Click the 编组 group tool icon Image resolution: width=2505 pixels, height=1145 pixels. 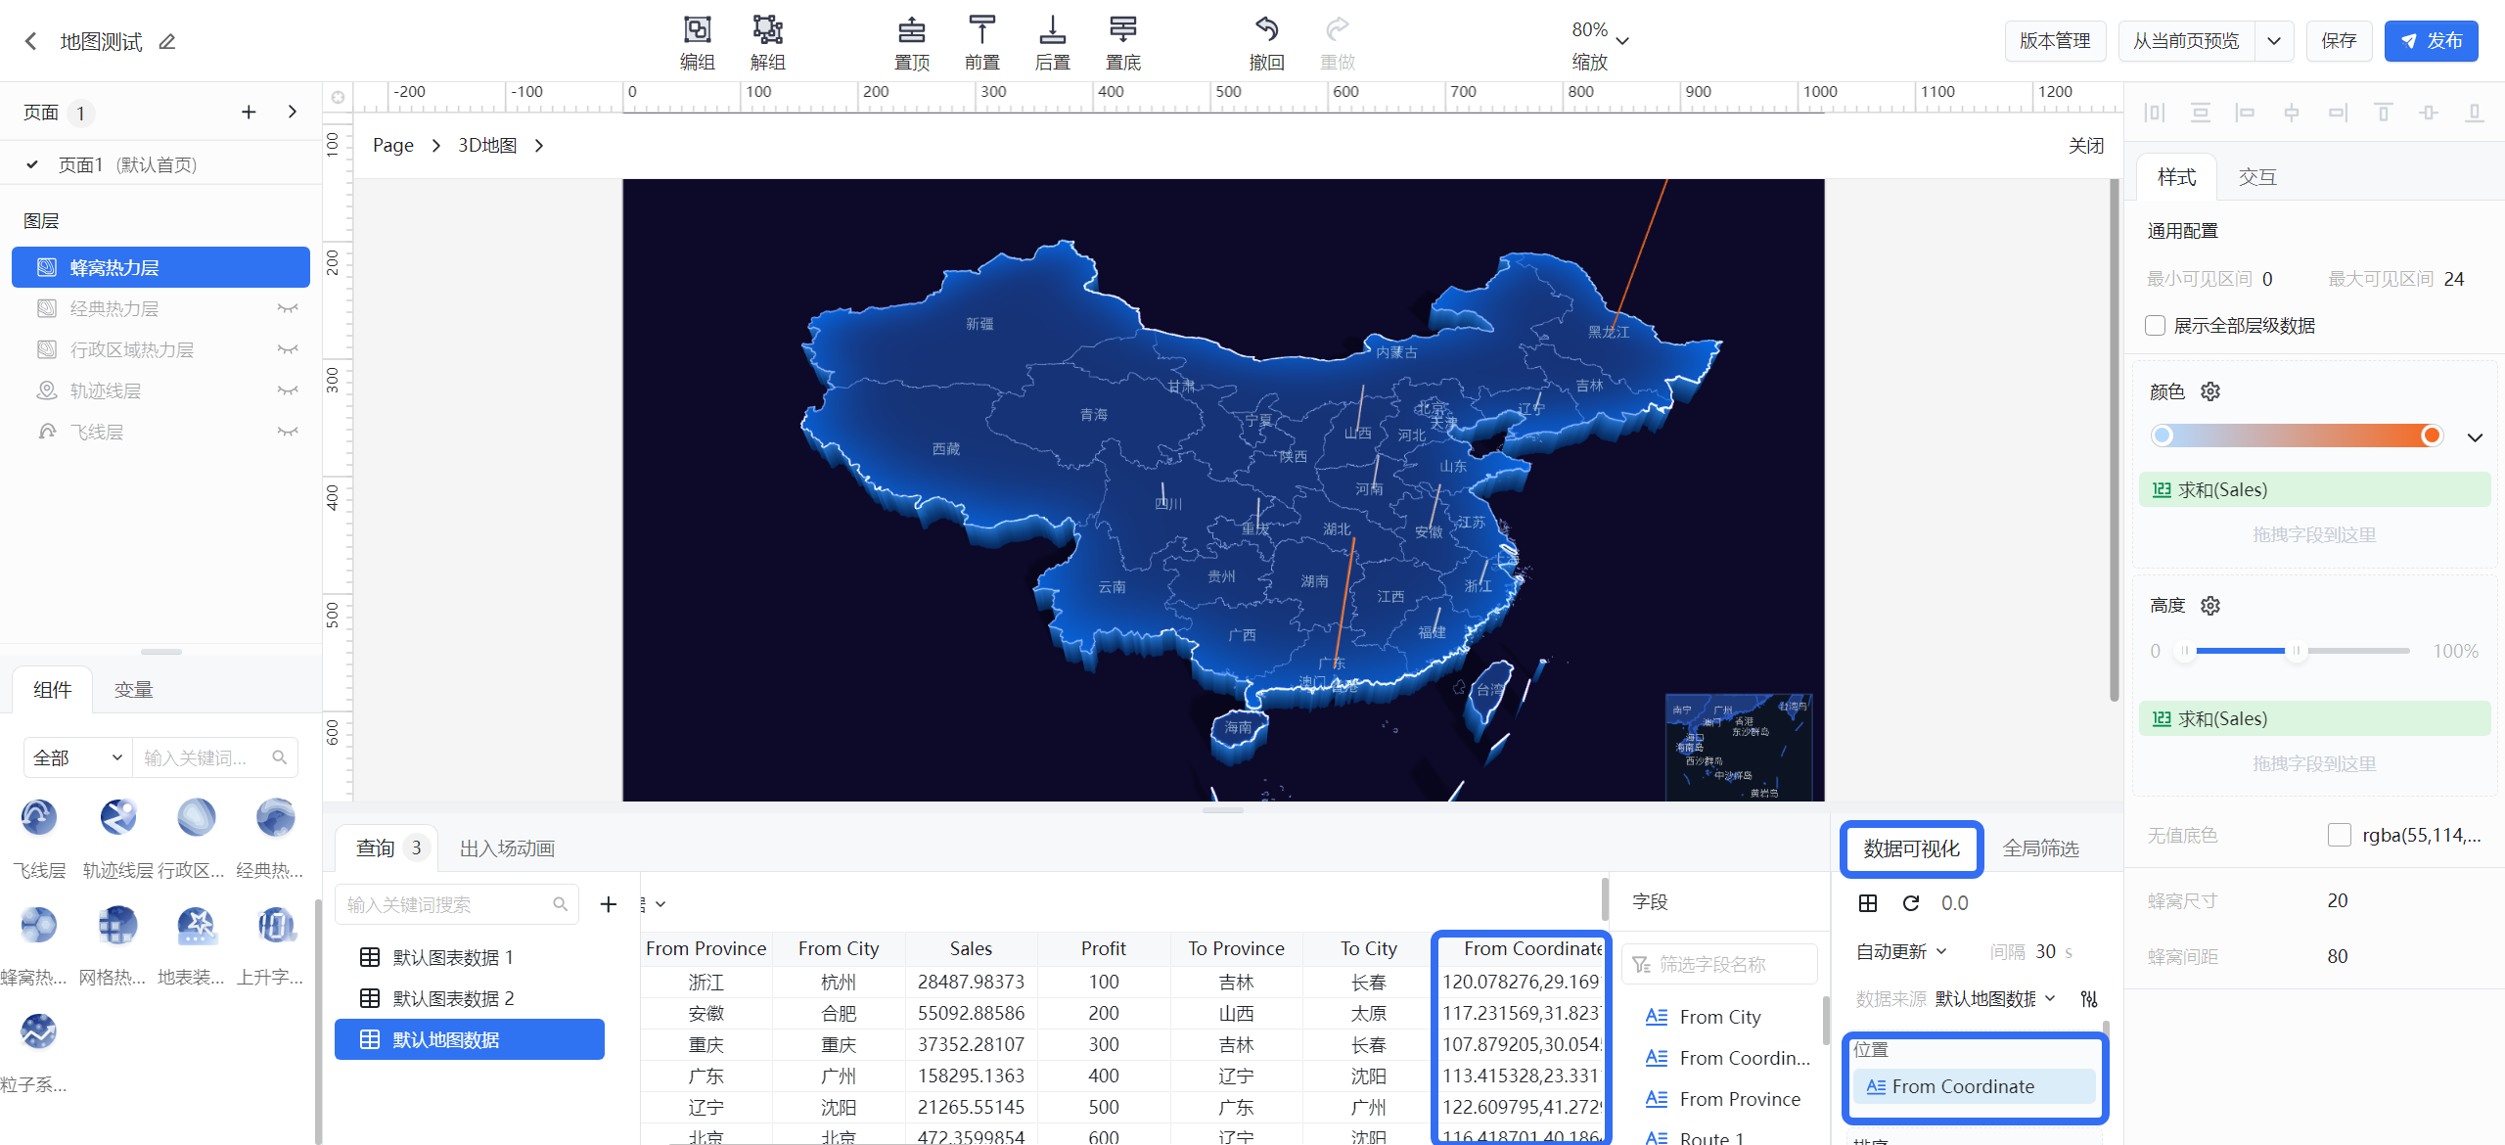click(x=697, y=29)
